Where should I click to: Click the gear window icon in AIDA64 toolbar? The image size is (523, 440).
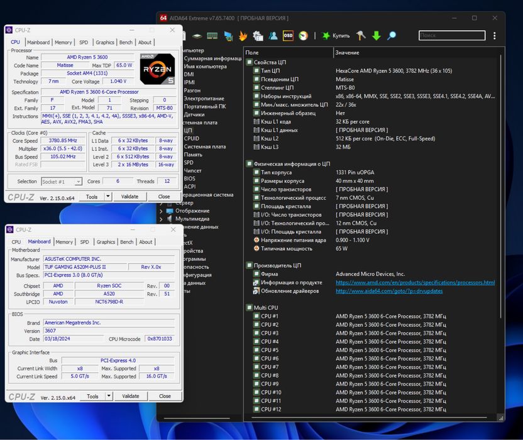[258, 36]
